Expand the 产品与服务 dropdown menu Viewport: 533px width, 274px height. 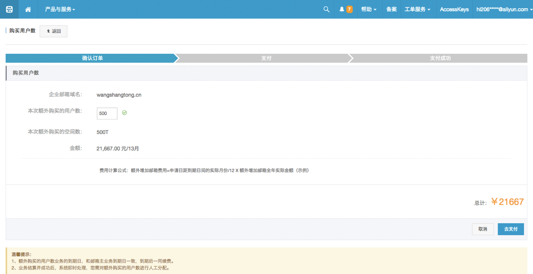[60, 9]
